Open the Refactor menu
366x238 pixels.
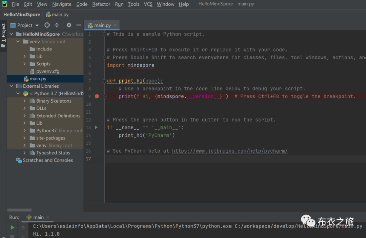pyautogui.click(x=101, y=4)
